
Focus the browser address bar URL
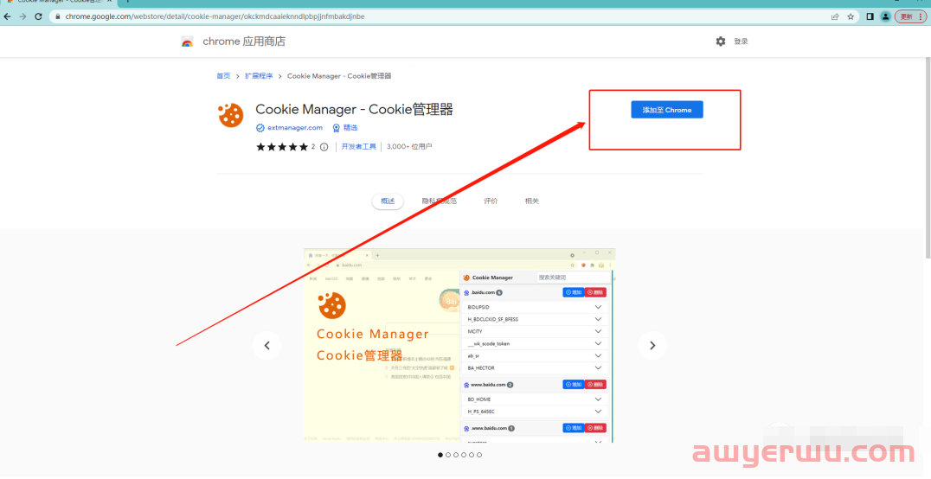(215, 16)
